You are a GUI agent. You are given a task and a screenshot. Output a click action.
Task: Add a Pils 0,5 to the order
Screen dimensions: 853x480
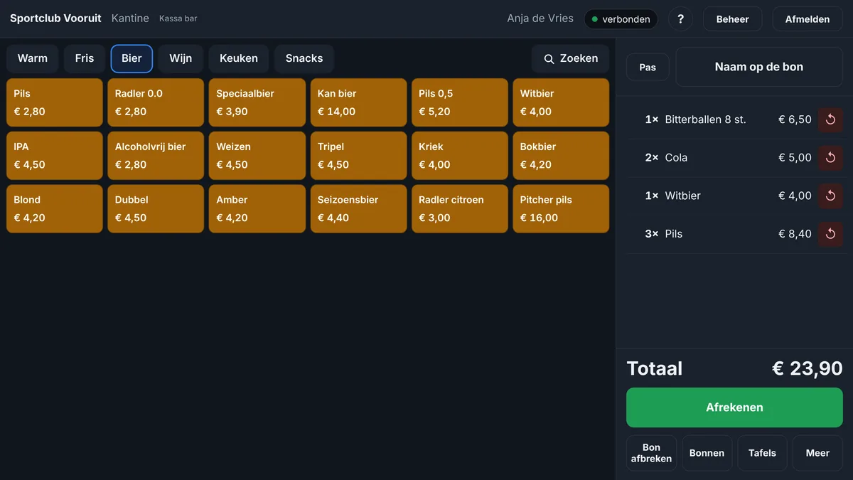(x=460, y=102)
